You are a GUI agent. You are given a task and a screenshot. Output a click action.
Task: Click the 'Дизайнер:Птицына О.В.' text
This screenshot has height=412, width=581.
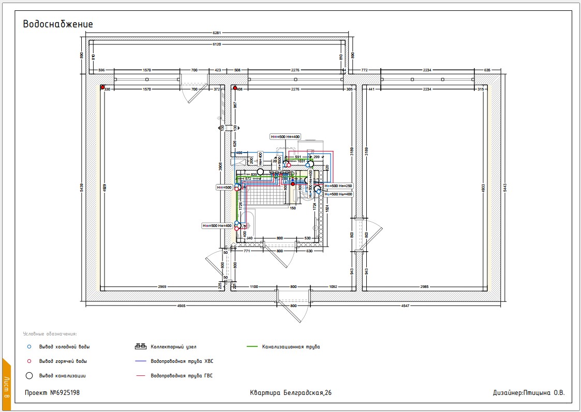point(529,393)
